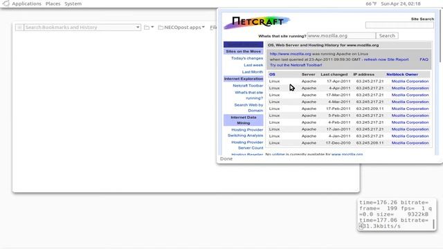Open the Site Report link
Viewport: 443px width, 249px height.
398,59
